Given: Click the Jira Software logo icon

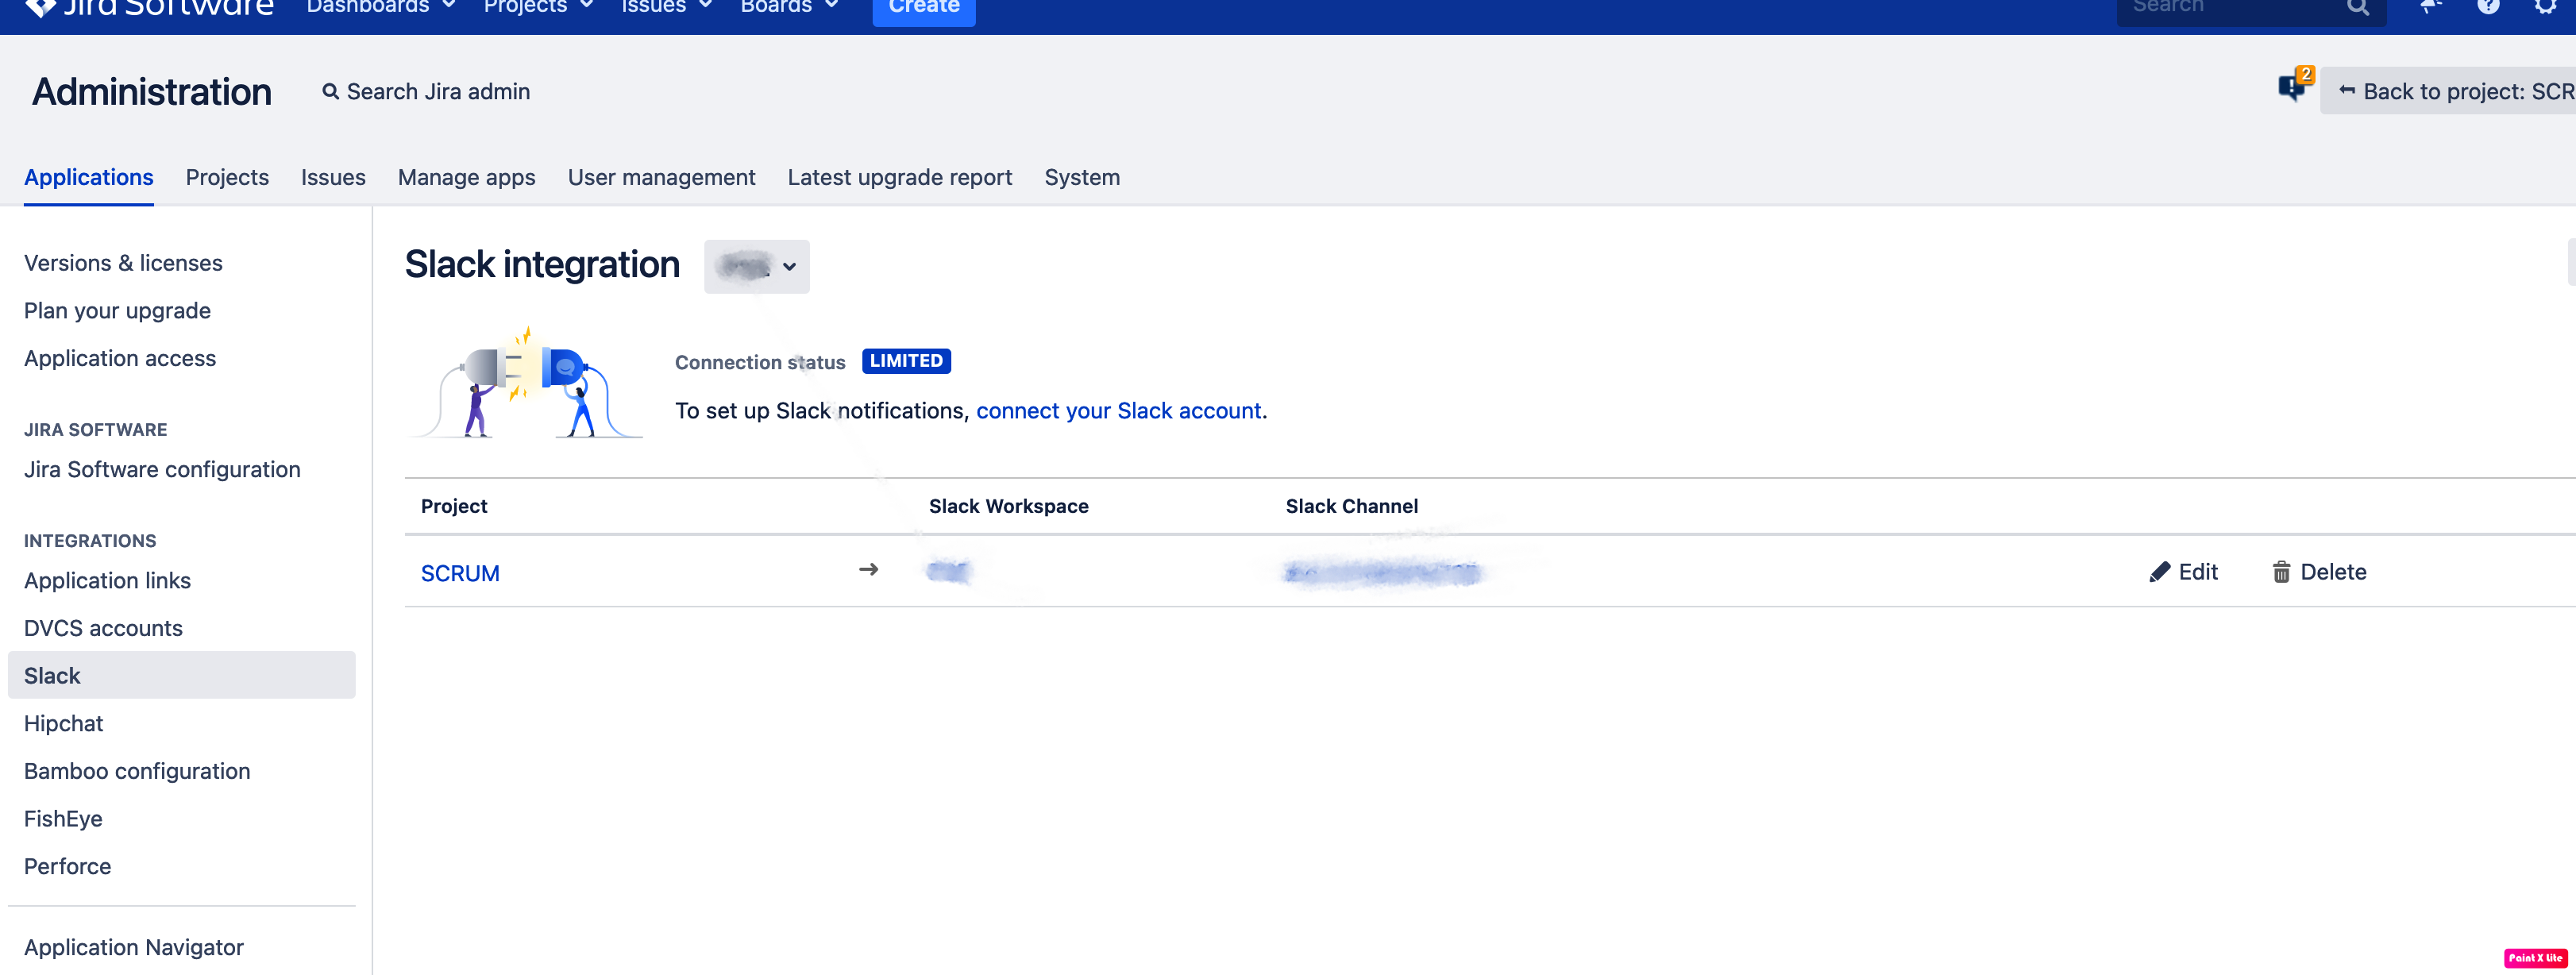Looking at the screenshot, I should 40,7.
